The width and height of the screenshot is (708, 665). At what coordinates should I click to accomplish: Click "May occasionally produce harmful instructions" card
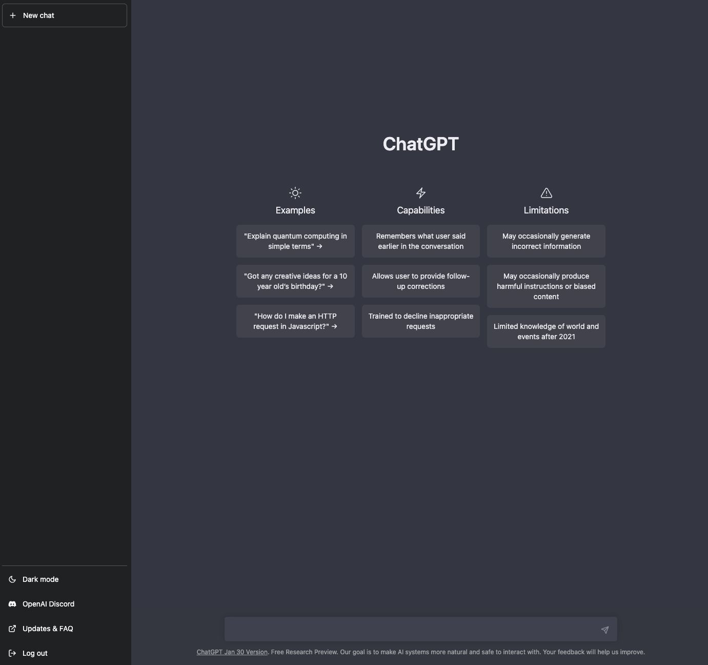point(546,286)
